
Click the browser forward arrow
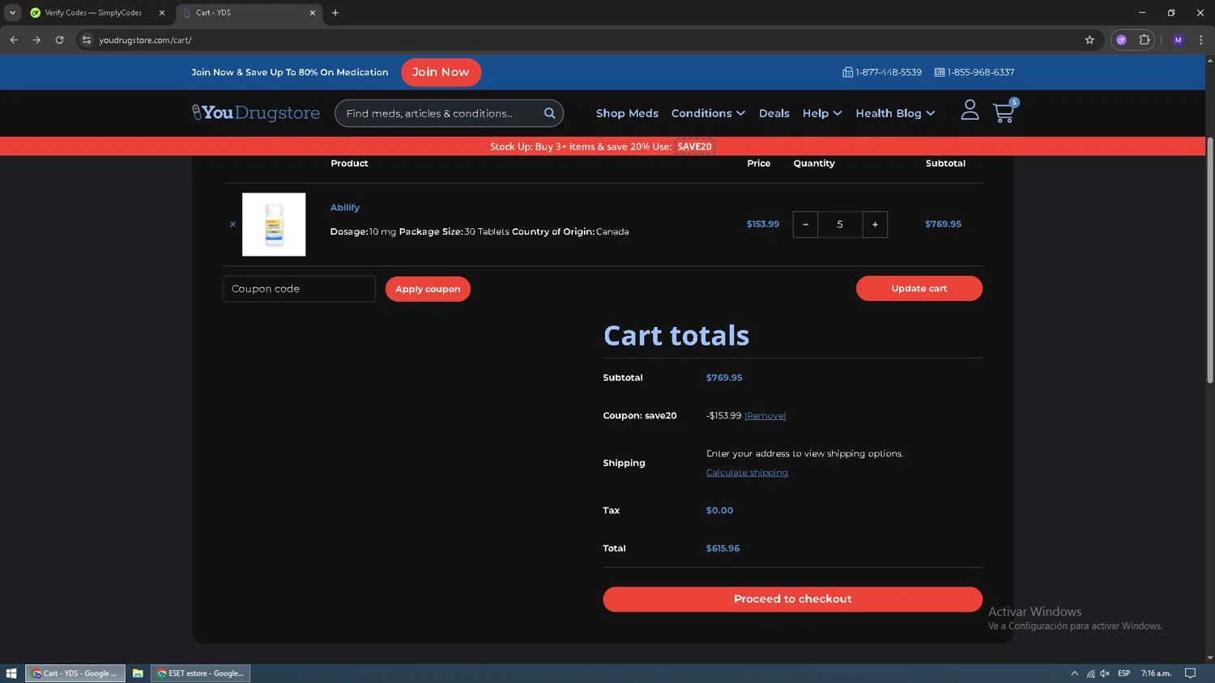(36, 40)
